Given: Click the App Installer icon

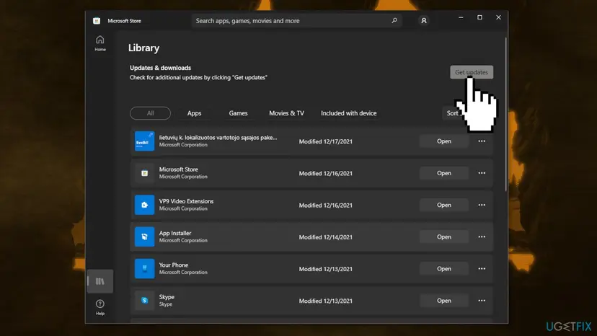Looking at the screenshot, I should [x=144, y=236].
